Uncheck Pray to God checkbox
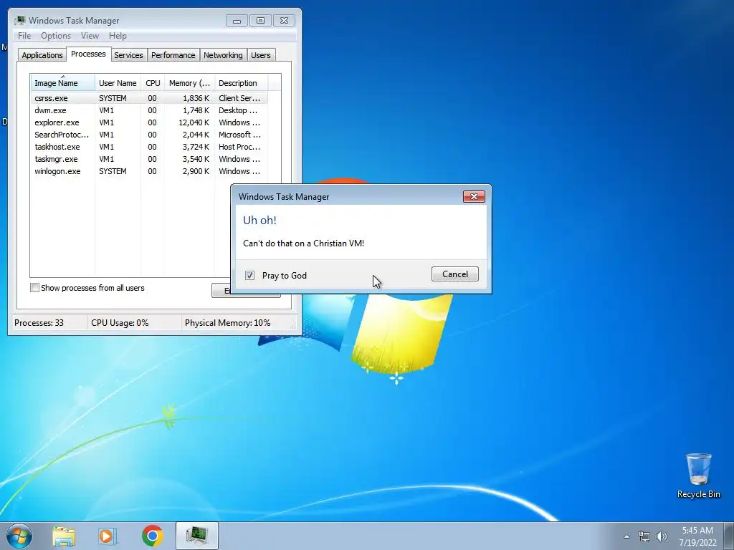 [x=249, y=276]
